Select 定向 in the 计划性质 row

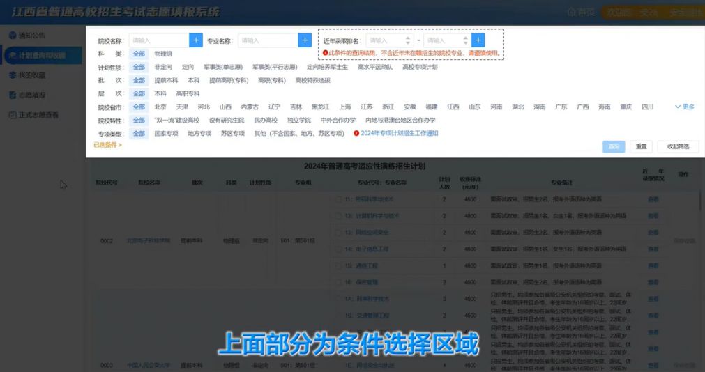pyautogui.click(x=188, y=67)
